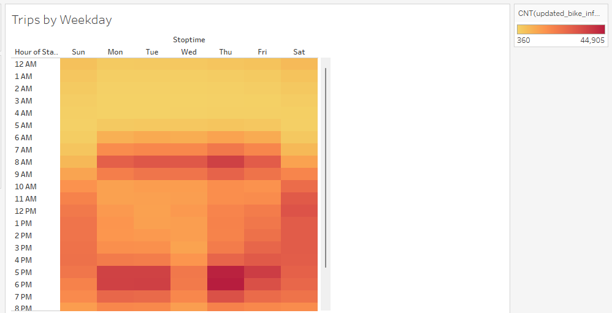Select the Tuesday 12 AM heatmap cell
Image resolution: width=612 pixels, height=313 pixels.
pos(152,64)
